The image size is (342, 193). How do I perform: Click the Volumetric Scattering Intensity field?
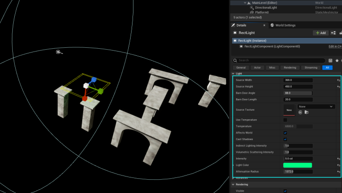point(298,152)
